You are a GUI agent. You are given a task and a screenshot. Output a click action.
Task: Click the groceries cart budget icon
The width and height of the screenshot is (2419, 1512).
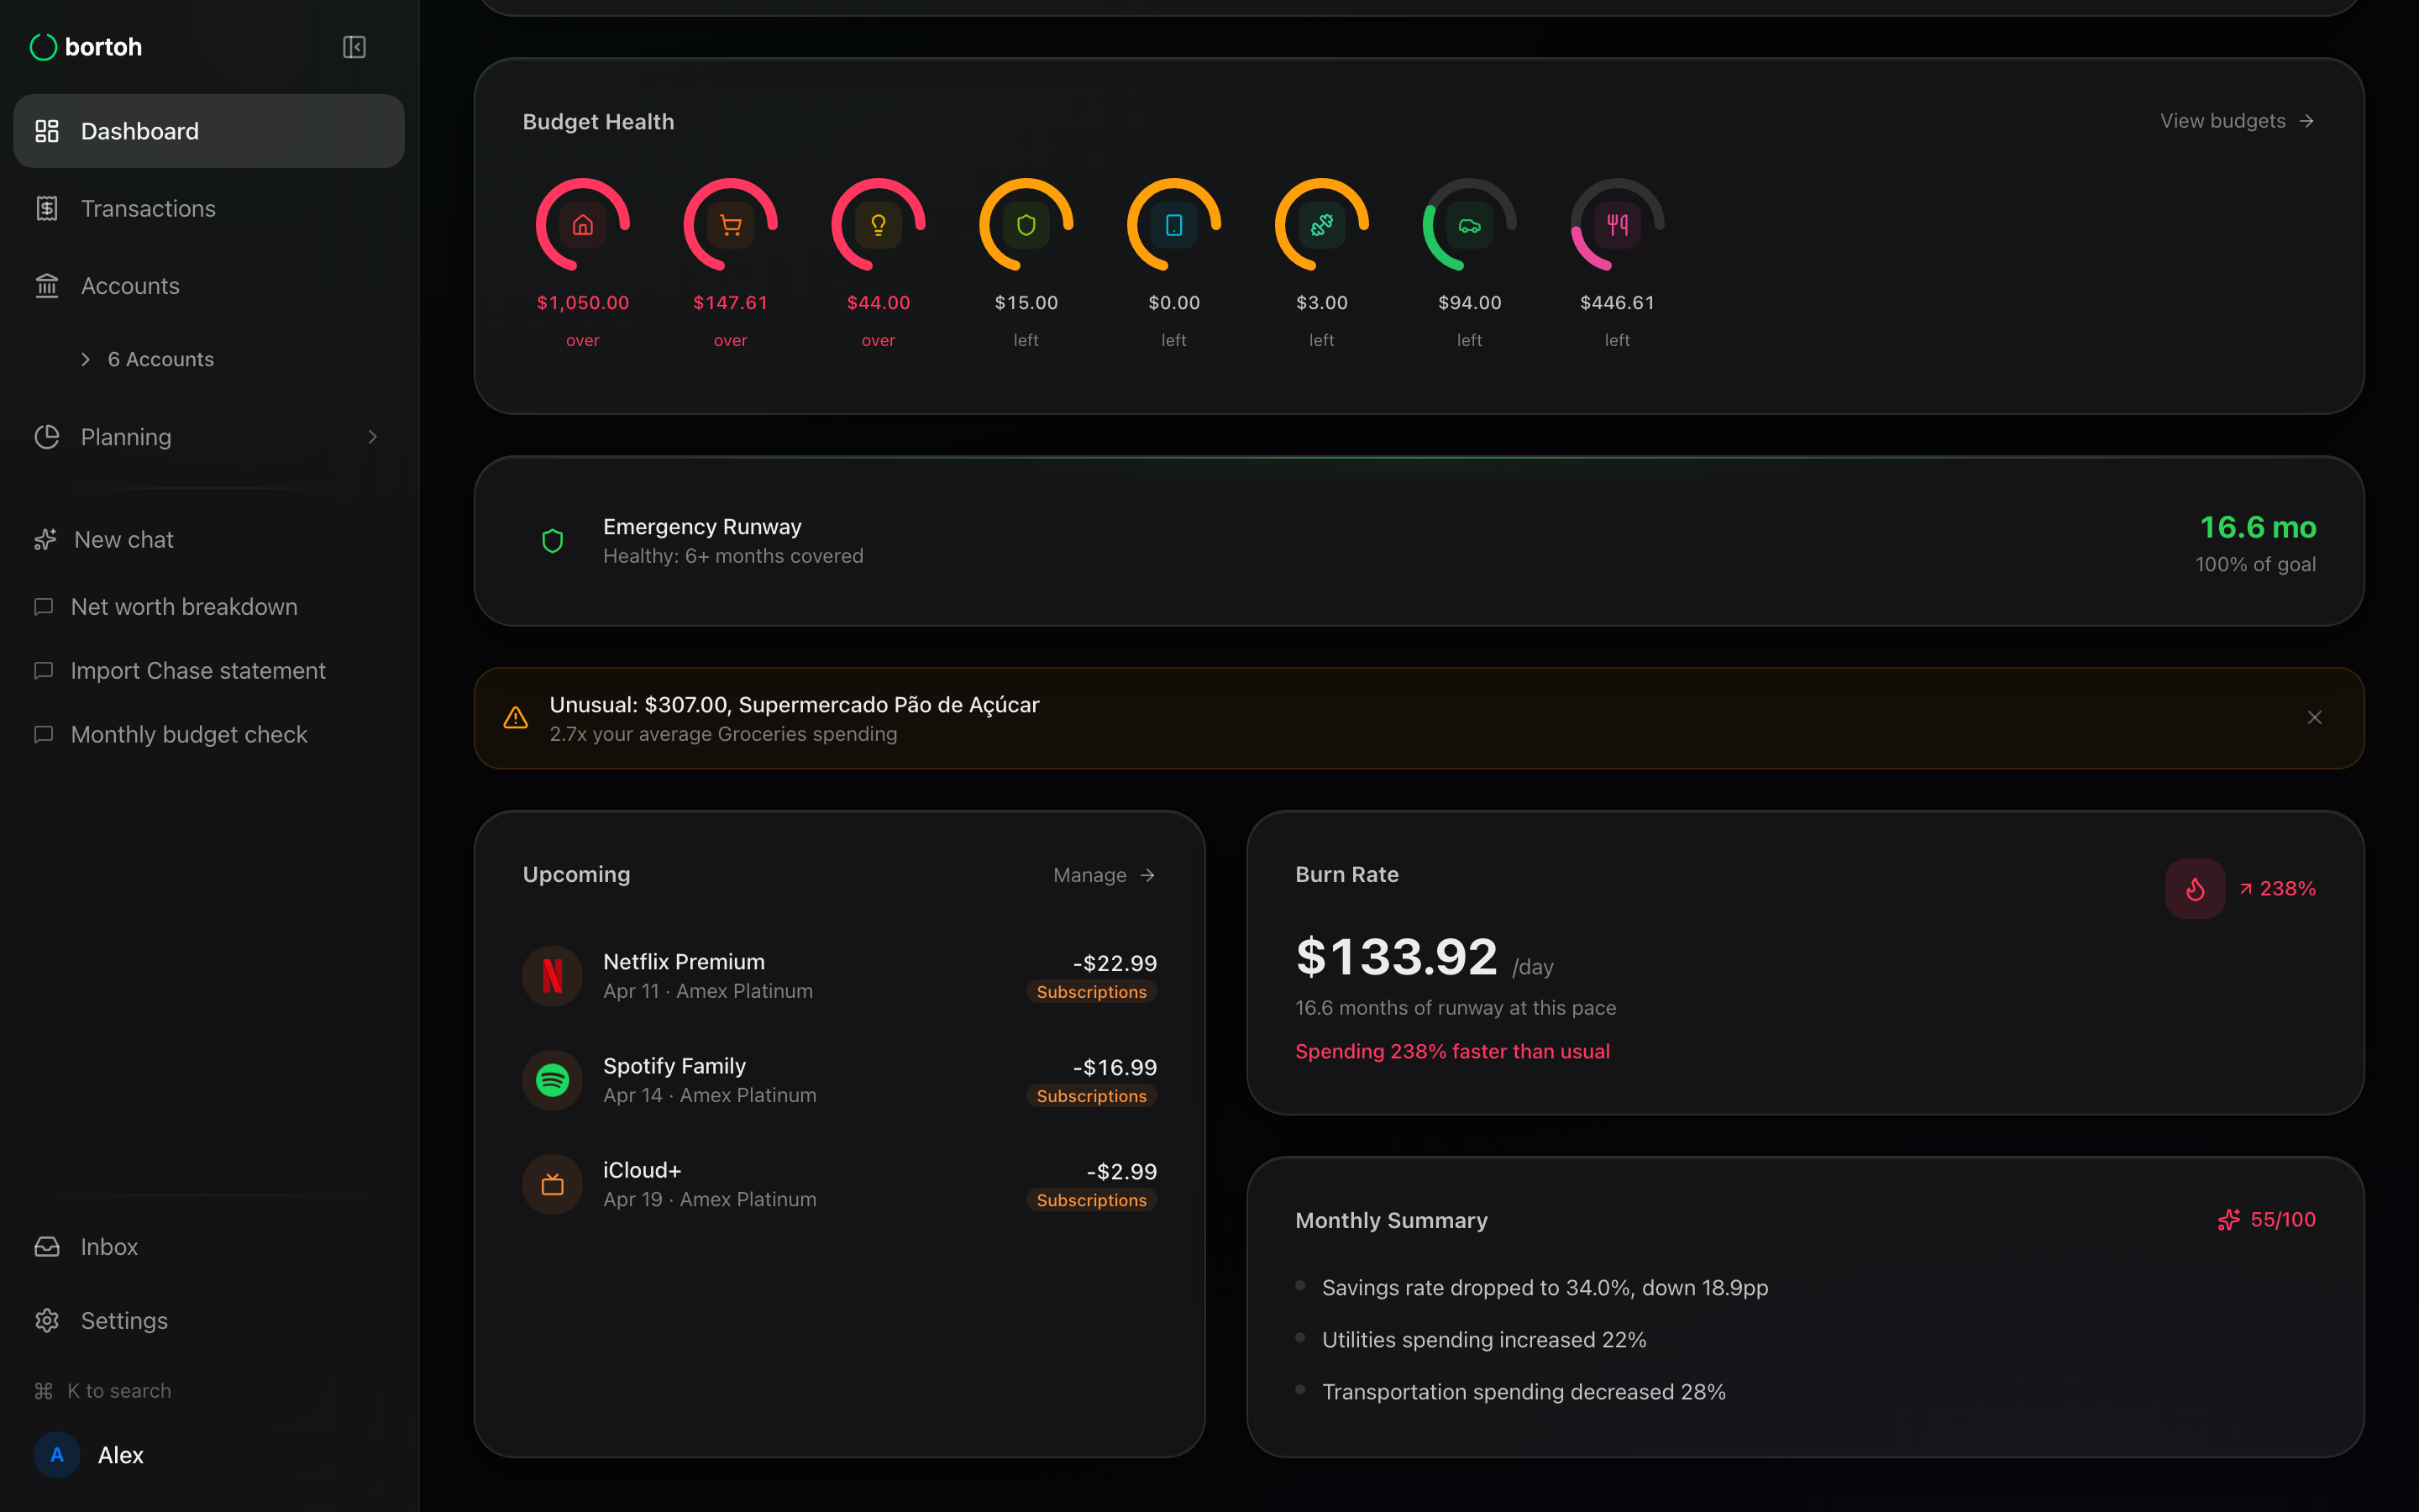tap(731, 225)
